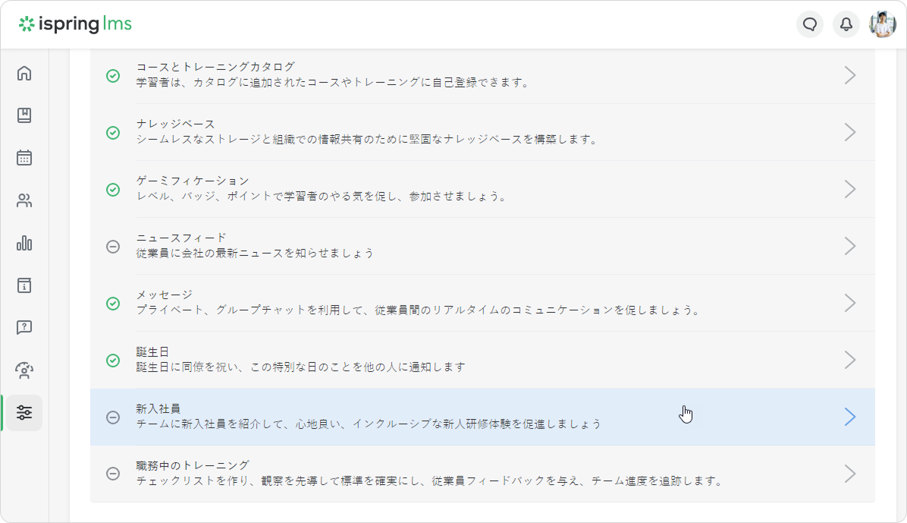The width and height of the screenshot is (907, 523).
Task: Open the chat bubble icon in header
Action: point(810,24)
